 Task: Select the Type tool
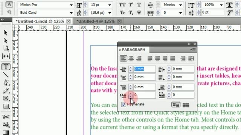[x=6, y=67]
